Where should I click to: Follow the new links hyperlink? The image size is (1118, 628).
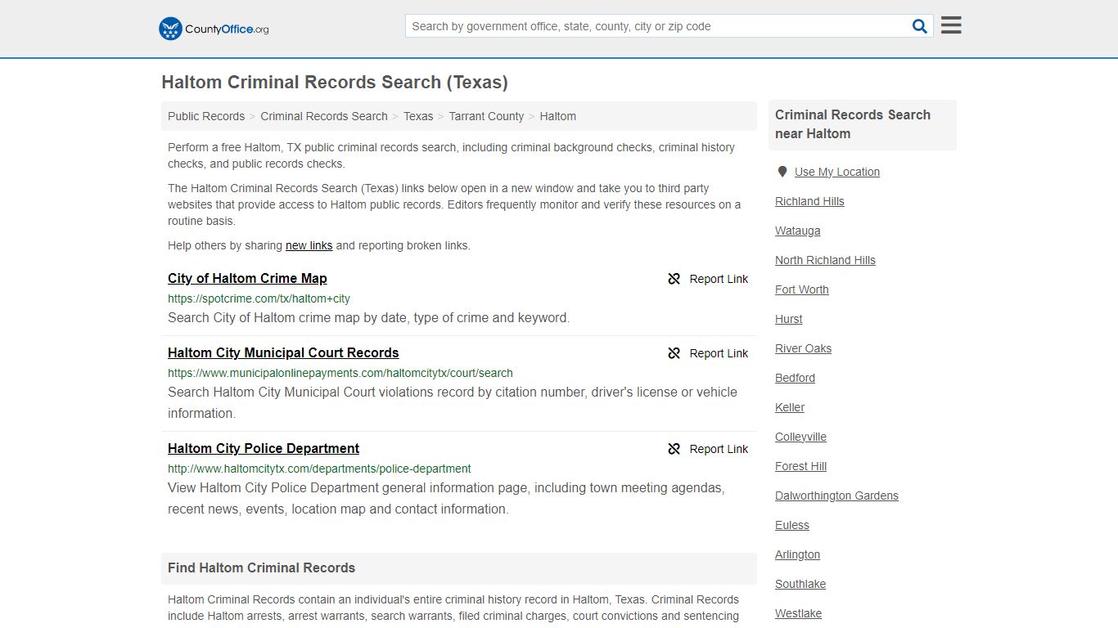(309, 245)
